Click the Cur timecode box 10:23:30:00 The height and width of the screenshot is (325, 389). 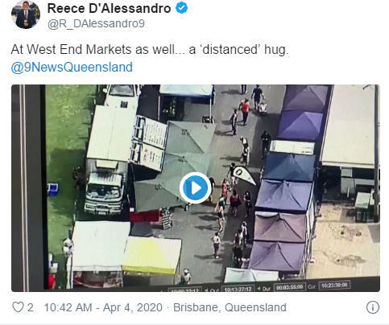coord(334,285)
